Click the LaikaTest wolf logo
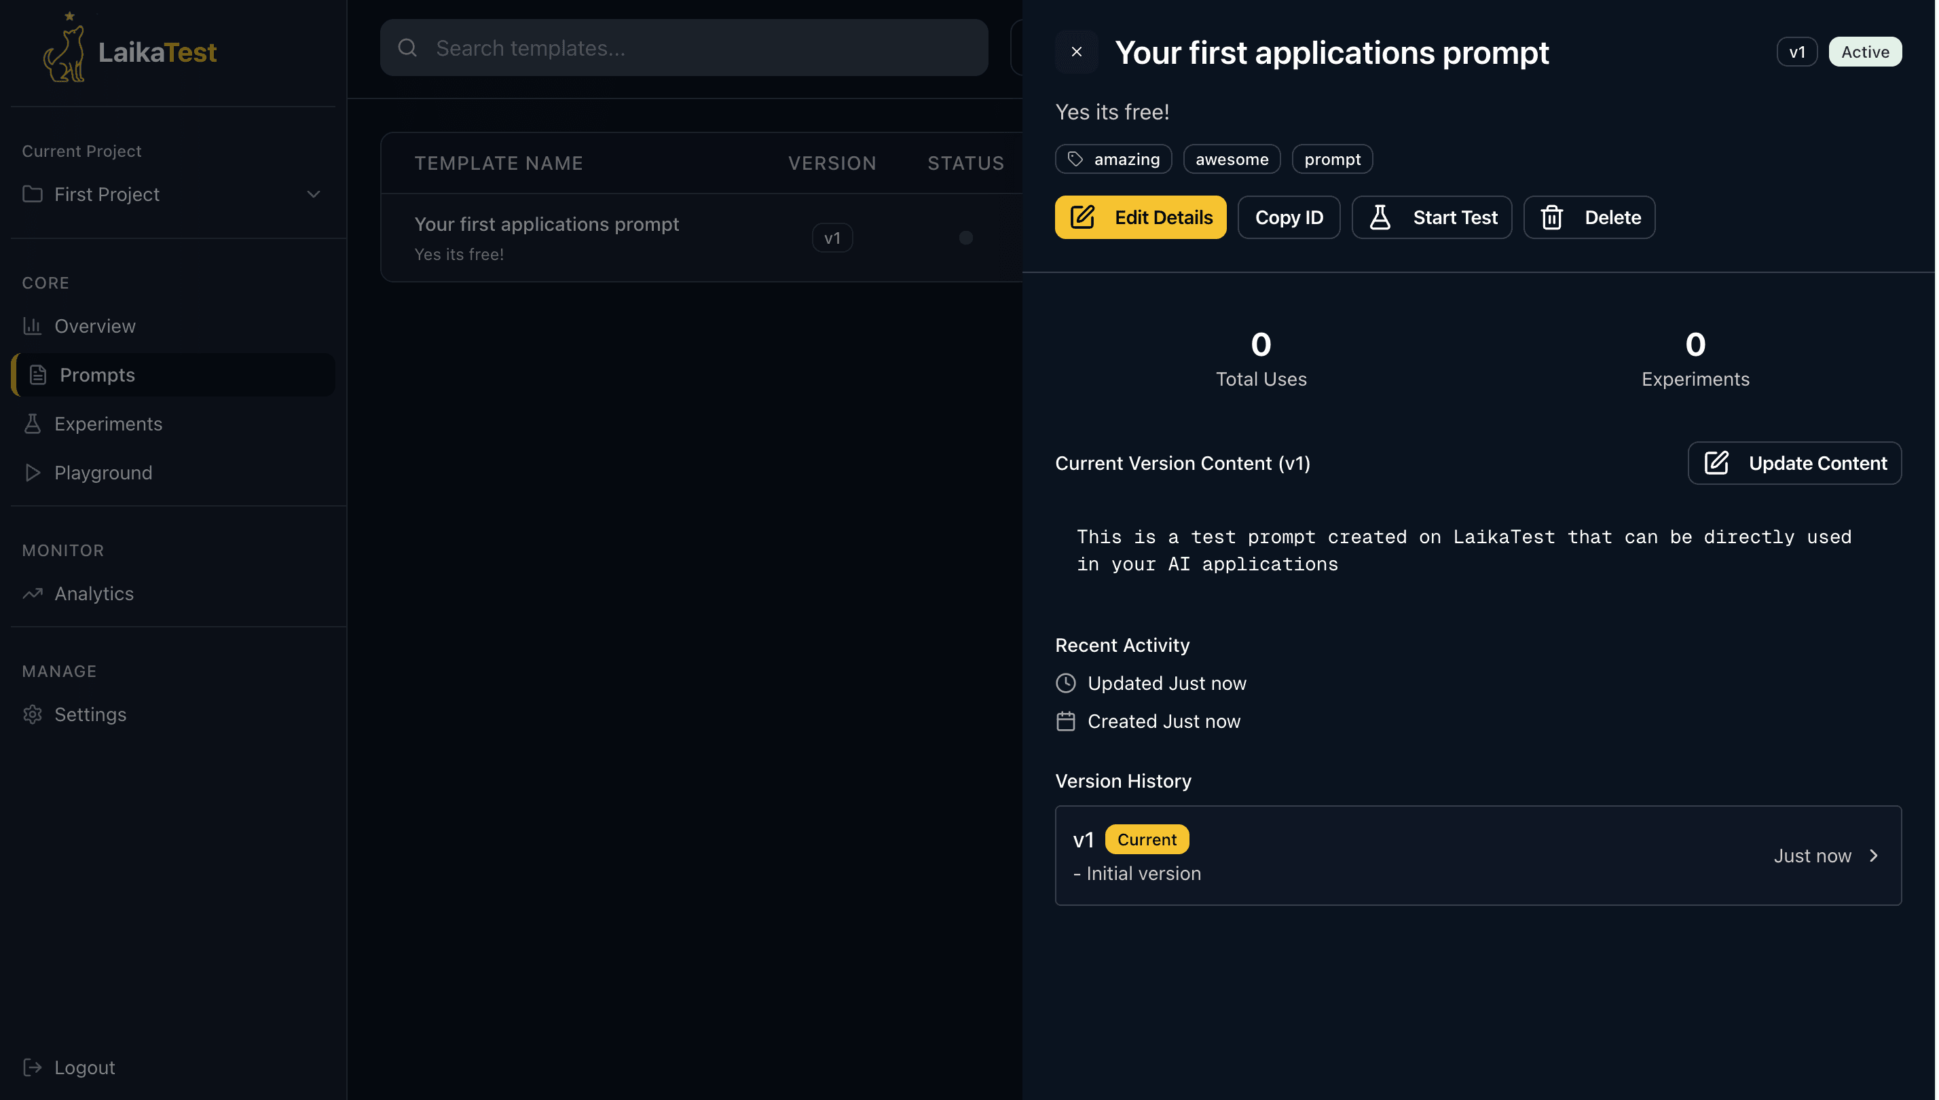Screen dimensions: 1939x1100 pos(64,48)
